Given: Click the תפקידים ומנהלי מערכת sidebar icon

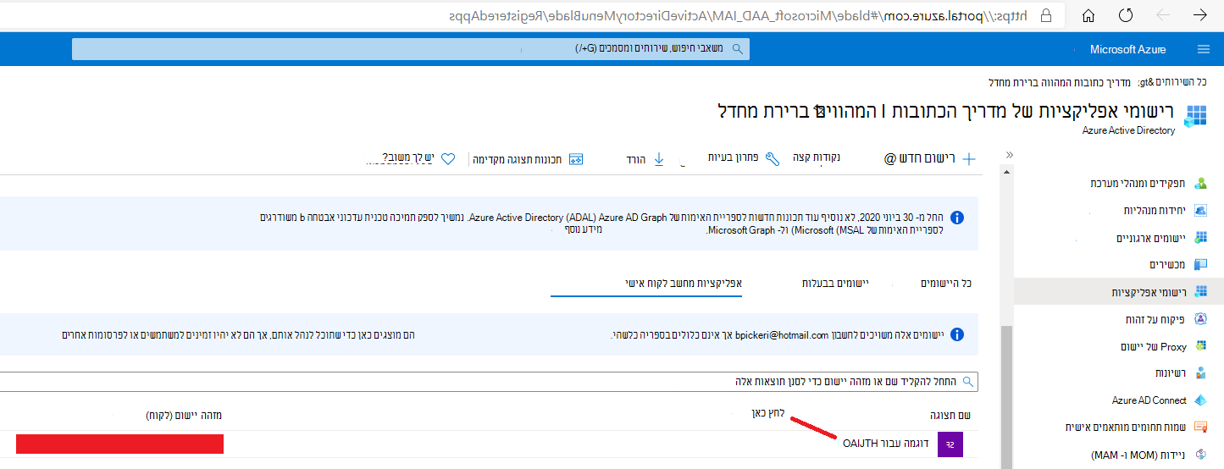Looking at the screenshot, I should [x=1200, y=183].
